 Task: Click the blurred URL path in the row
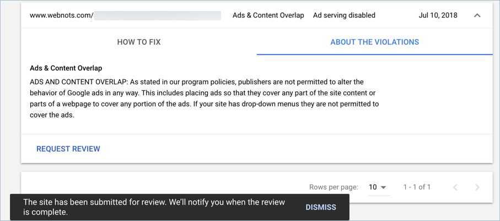tap(158, 15)
